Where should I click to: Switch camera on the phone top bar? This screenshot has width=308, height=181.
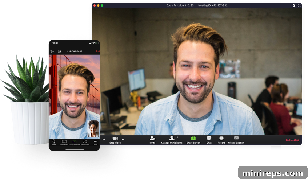[x=60, y=51]
